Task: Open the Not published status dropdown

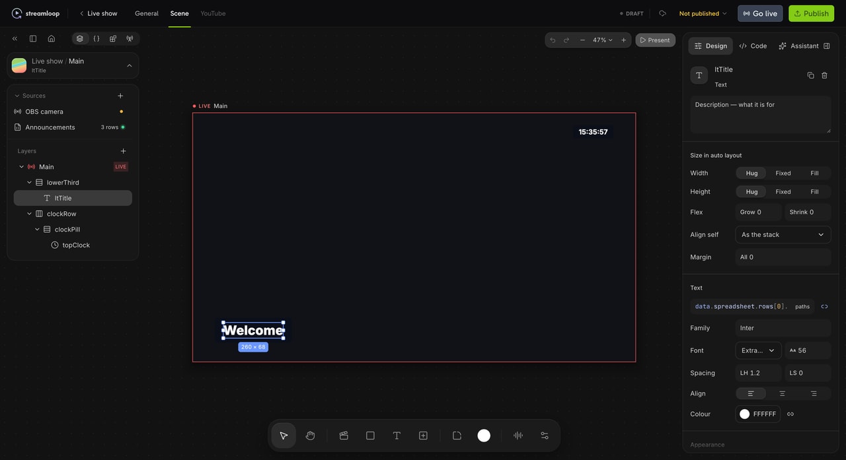Action: [x=703, y=13]
